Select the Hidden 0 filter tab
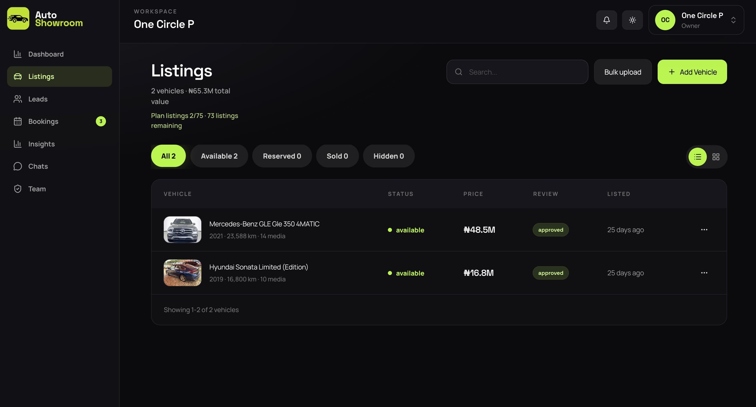The image size is (756, 407). pyautogui.click(x=389, y=156)
